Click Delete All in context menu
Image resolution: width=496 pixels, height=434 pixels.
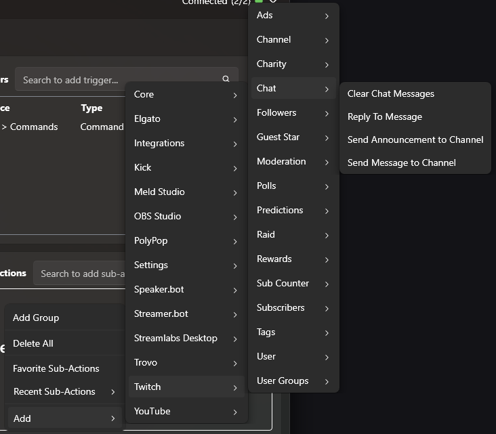click(33, 343)
